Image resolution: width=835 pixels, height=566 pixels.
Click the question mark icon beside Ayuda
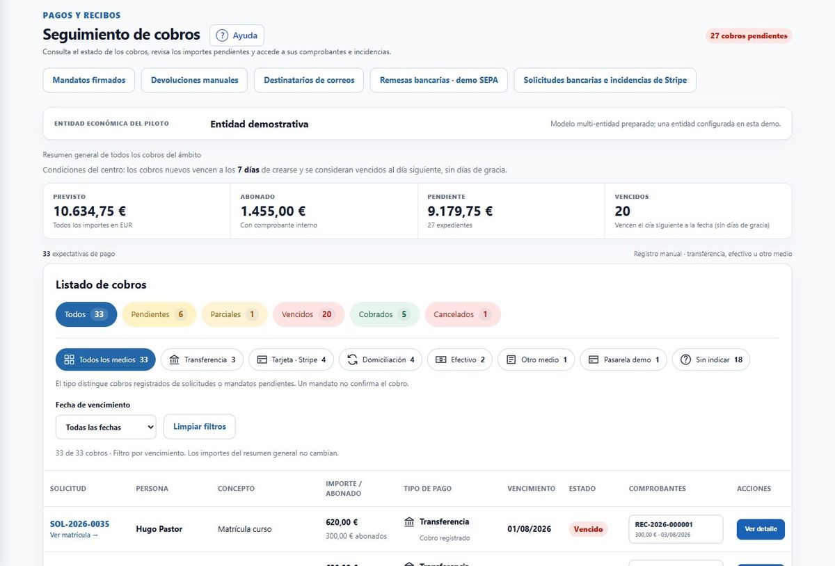pyautogui.click(x=222, y=35)
